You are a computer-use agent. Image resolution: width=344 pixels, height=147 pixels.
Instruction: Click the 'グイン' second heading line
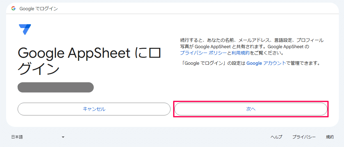click(38, 69)
